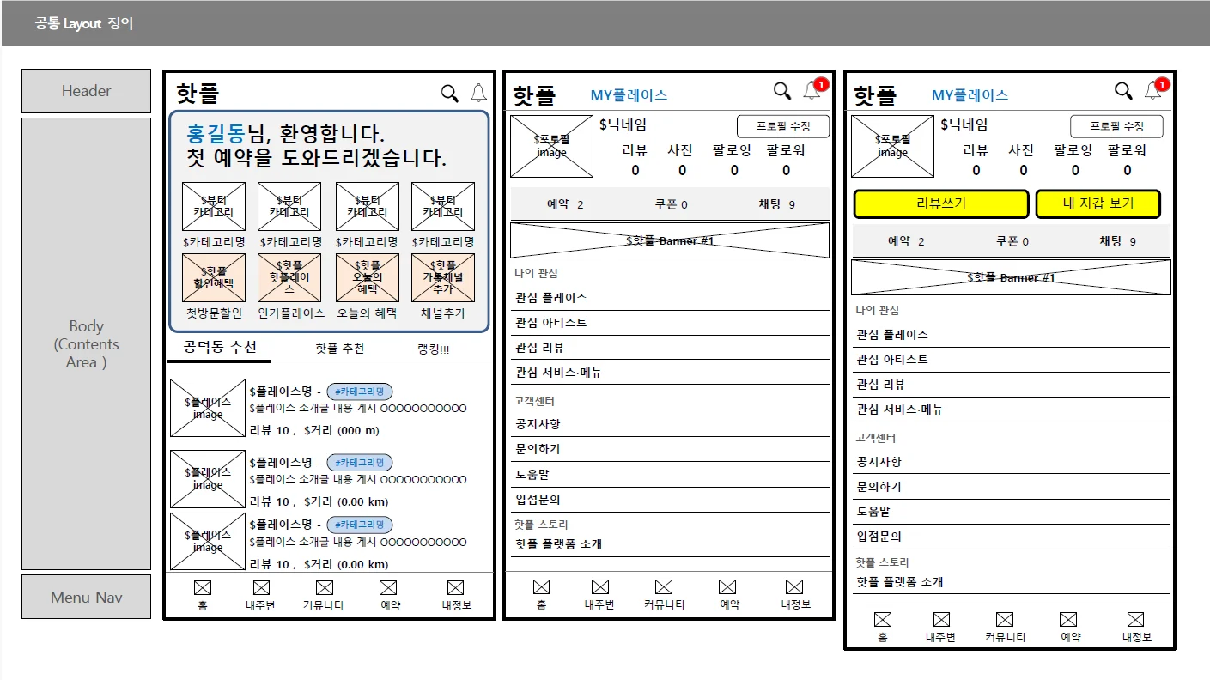This screenshot has width=1210, height=680.
Task: Select the 첫방문할인 category tile
Action: (214, 277)
